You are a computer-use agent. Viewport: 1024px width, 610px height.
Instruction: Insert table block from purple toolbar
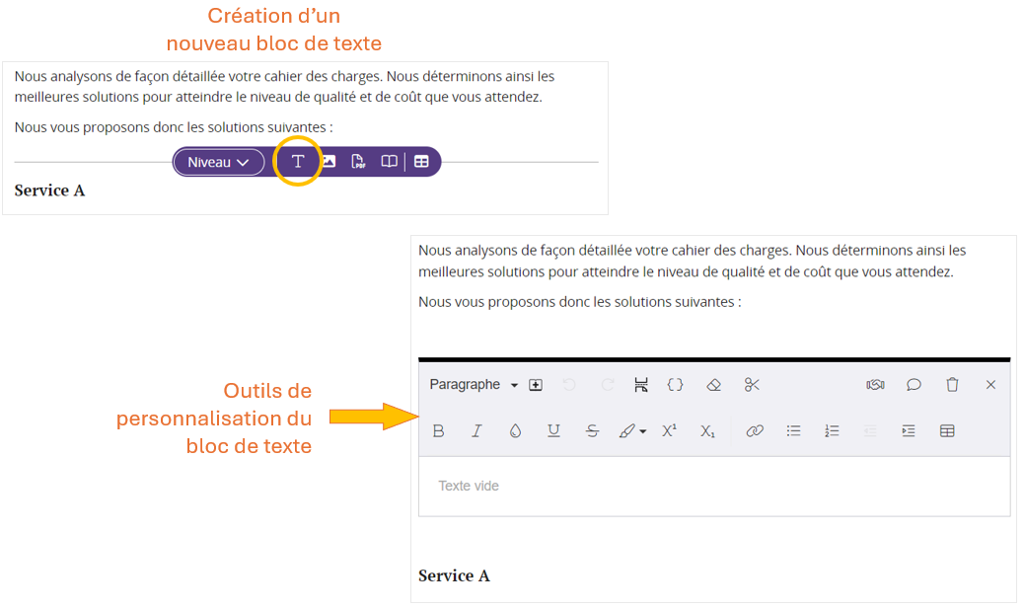[421, 162]
